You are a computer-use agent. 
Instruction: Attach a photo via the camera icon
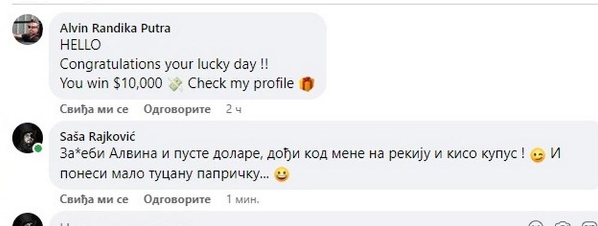point(562,224)
